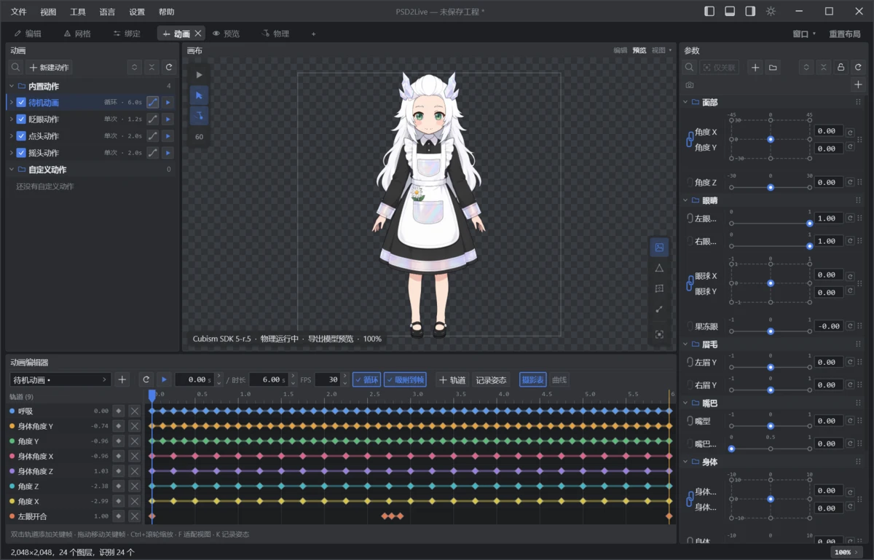Click the 果冻眼 slider handle
The height and width of the screenshot is (560, 874).
pyautogui.click(x=771, y=331)
